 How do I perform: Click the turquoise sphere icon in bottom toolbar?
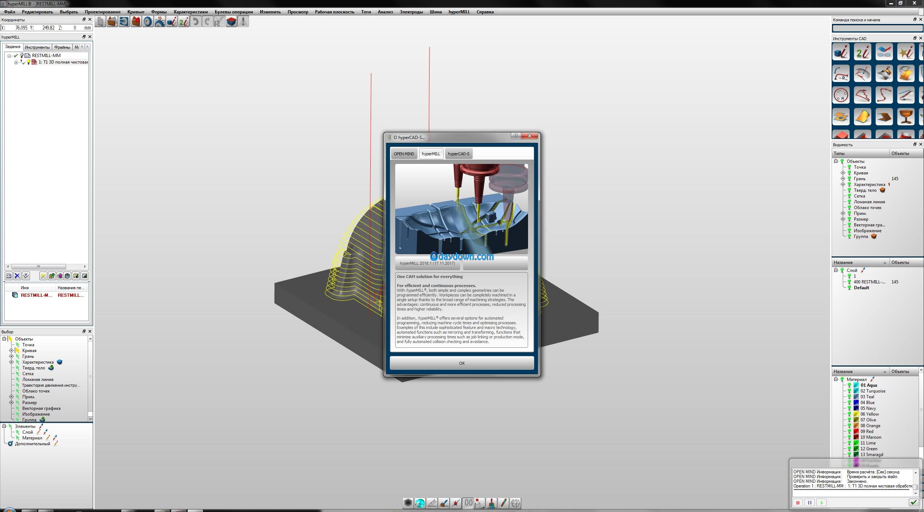(420, 503)
